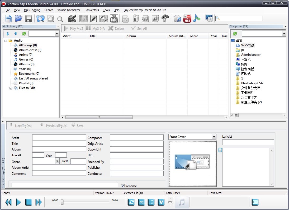Skip to previous track button
Viewport: 289px width, 210px height.
(8, 202)
